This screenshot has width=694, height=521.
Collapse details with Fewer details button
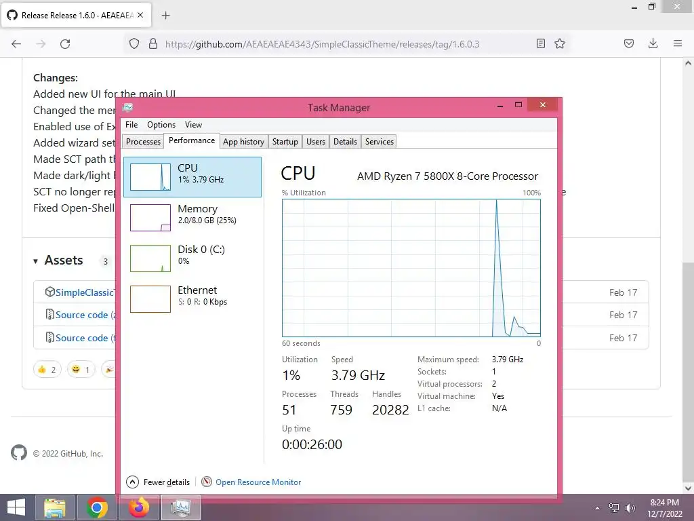[158, 482]
